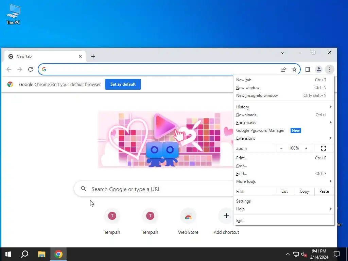
Task: Select New window menu item
Action: [284, 88]
